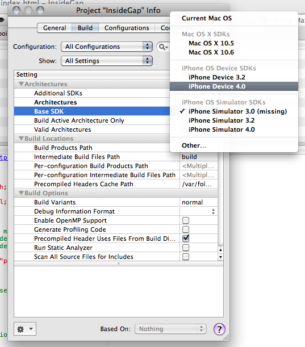
Task: Switch to the Build tab
Action: point(85,28)
